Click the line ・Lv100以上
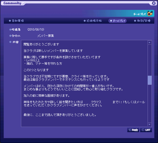This screenshot has height=143, width=158. 32,60
